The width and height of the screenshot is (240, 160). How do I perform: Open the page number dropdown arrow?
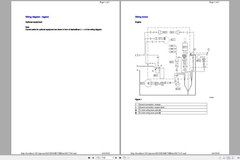(113, 158)
